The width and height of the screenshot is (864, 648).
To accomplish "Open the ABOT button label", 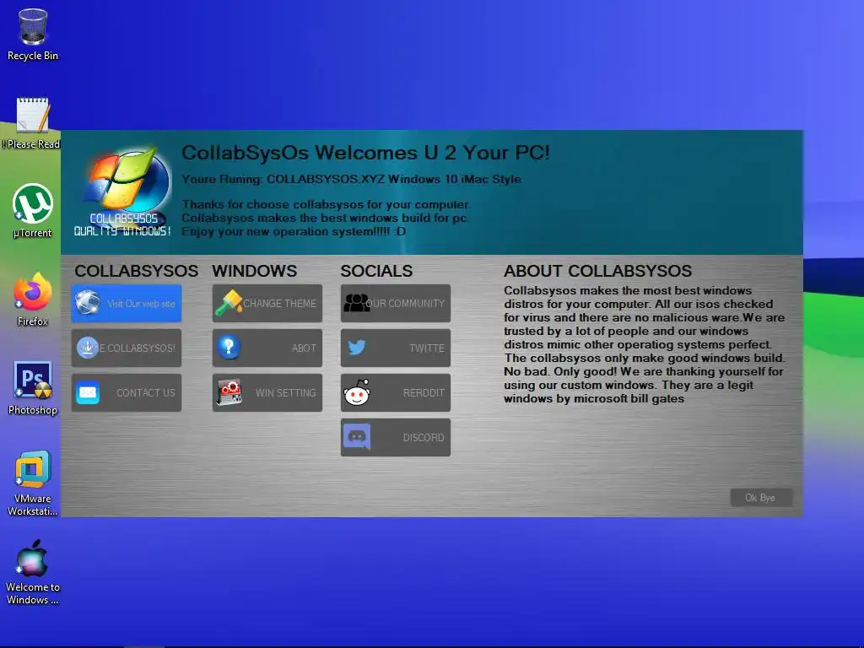I will [304, 348].
